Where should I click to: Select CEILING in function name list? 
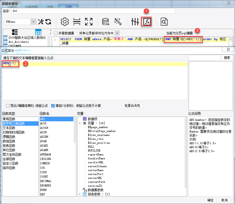click(57, 159)
